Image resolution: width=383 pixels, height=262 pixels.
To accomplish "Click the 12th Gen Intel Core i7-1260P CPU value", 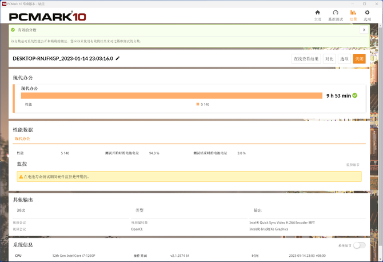I will click(74, 256).
